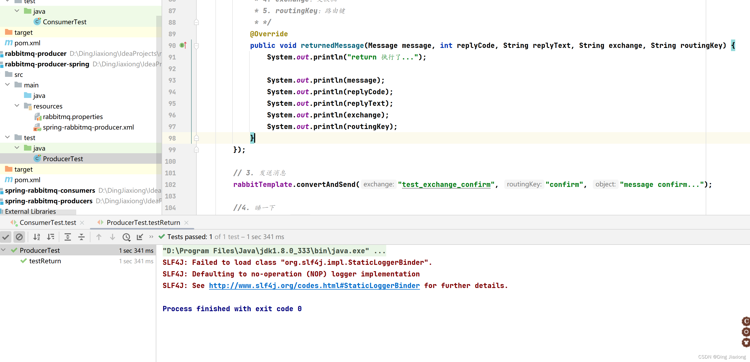
Task: Close the ConsumerTest.test tab
Action: (82, 223)
